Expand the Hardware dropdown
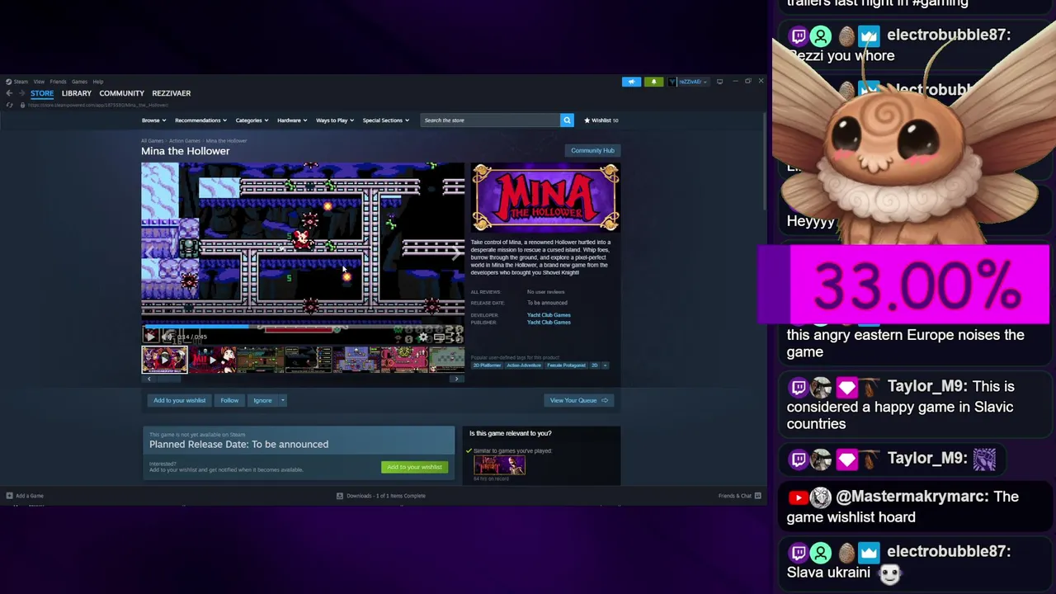Image resolution: width=1056 pixels, height=594 pixels. click(292, 120)
